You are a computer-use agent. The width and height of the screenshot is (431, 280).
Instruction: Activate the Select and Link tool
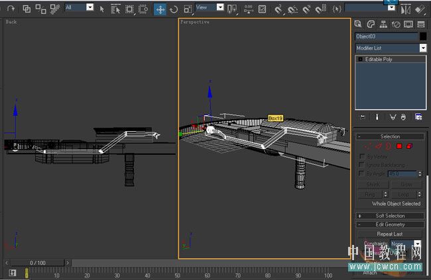tap(27, 9)
